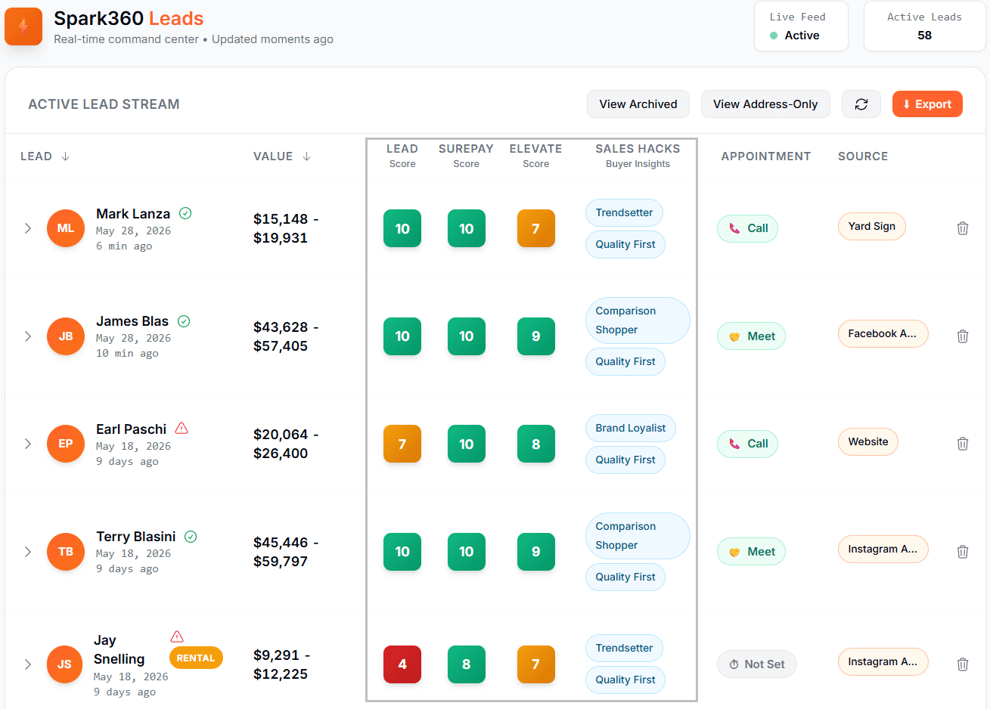Delete the James Blas lead row

pos(963,336)
